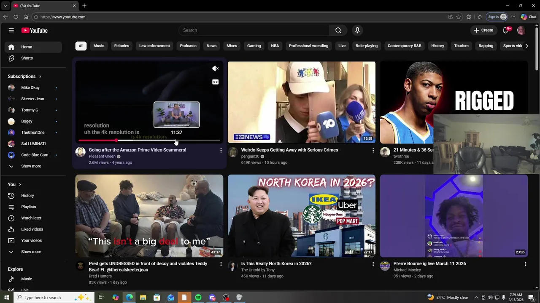Open Your videos in the sidebar

tap(34, 240)
